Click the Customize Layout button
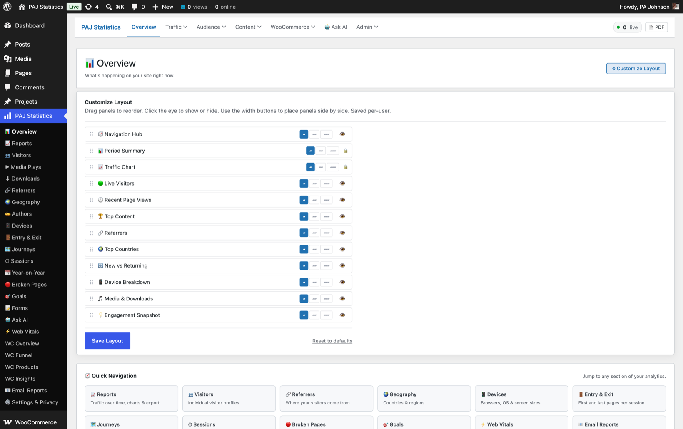683x429 pixels. pos(636,68)
